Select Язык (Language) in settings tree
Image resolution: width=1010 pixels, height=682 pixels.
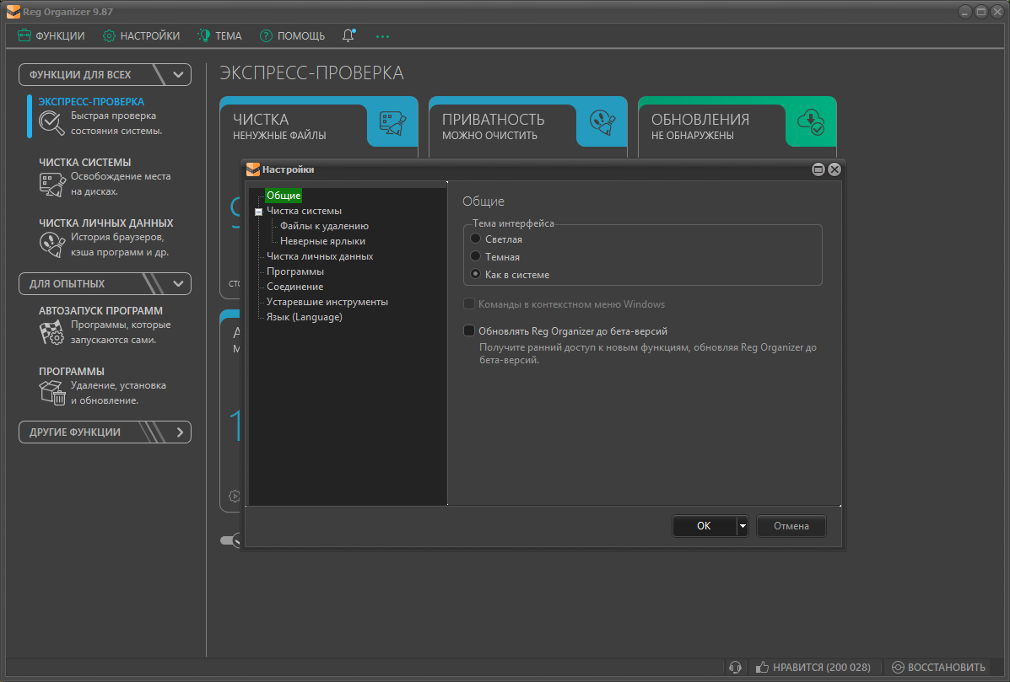[x=304, y=317]
